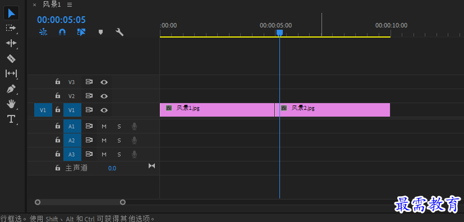The height and width of the screenshot is (222, 464).
Task: Toggle lock on track V1
Action: coord(58,110)
